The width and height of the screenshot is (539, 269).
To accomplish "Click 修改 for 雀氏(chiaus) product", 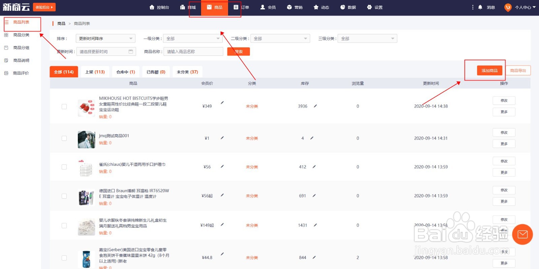I will [504, 161].
